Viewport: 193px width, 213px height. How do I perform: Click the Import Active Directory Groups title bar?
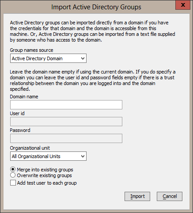tap(96, 7)
